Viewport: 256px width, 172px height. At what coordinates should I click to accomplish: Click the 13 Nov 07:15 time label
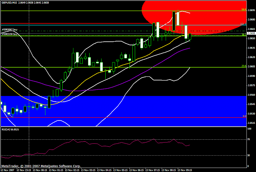153,170
